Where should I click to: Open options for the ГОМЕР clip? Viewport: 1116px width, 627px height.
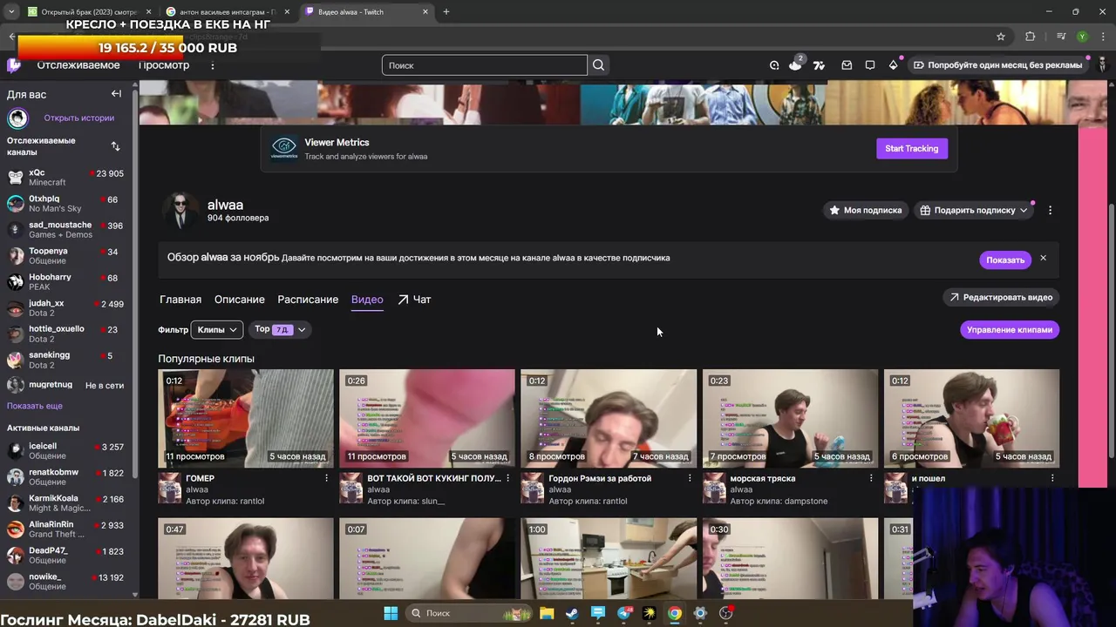click(326, 478)
